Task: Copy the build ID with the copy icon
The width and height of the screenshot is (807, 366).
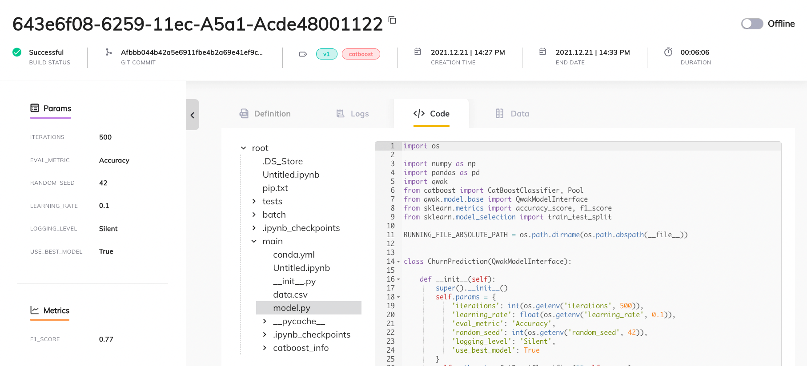Action: tap(392, 20)
